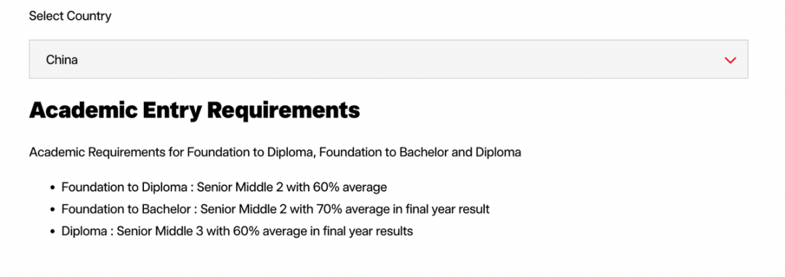This screenshot has width=785, height=277.
Task: Click the selected value China
Action: point(62,60)
